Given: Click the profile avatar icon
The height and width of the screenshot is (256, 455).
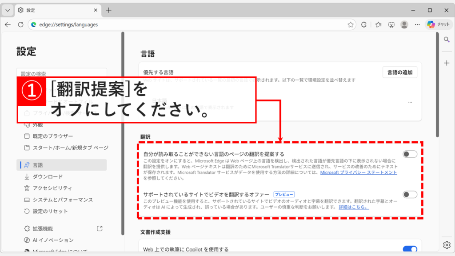Looking at the screenshot, I should [x=404, y=24].
